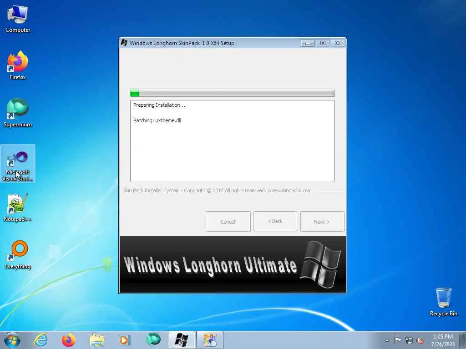This screenshot has height=349, width=466.
Task: Click the Windows flag logo in banner
Action: point(320,264)
